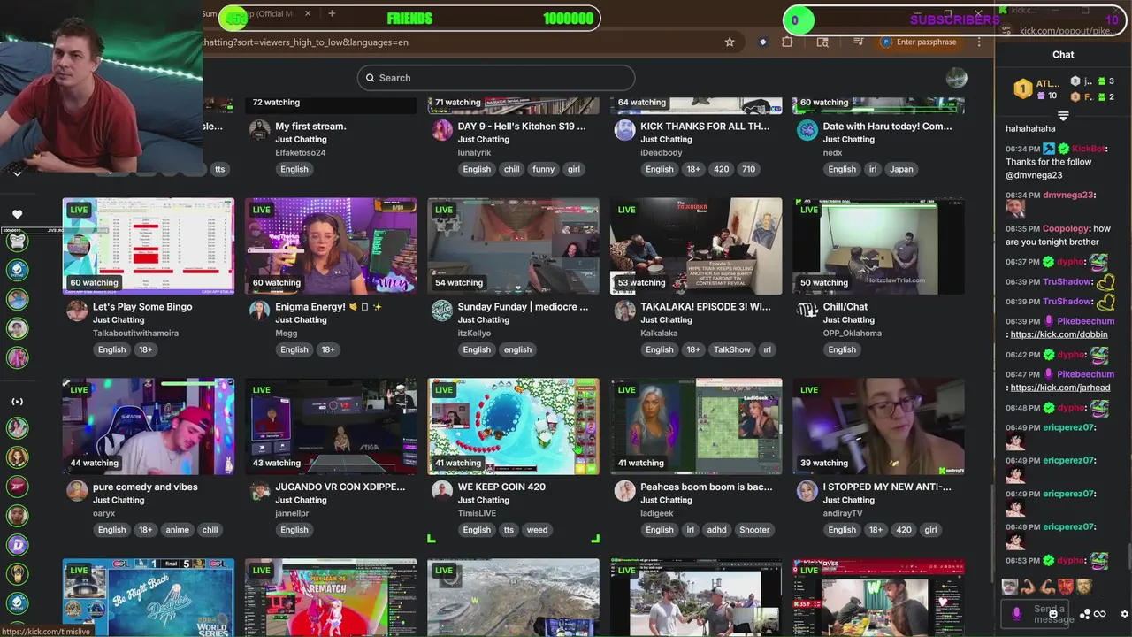Collapse the sidebar with the chevron arrow

point(17,173)
